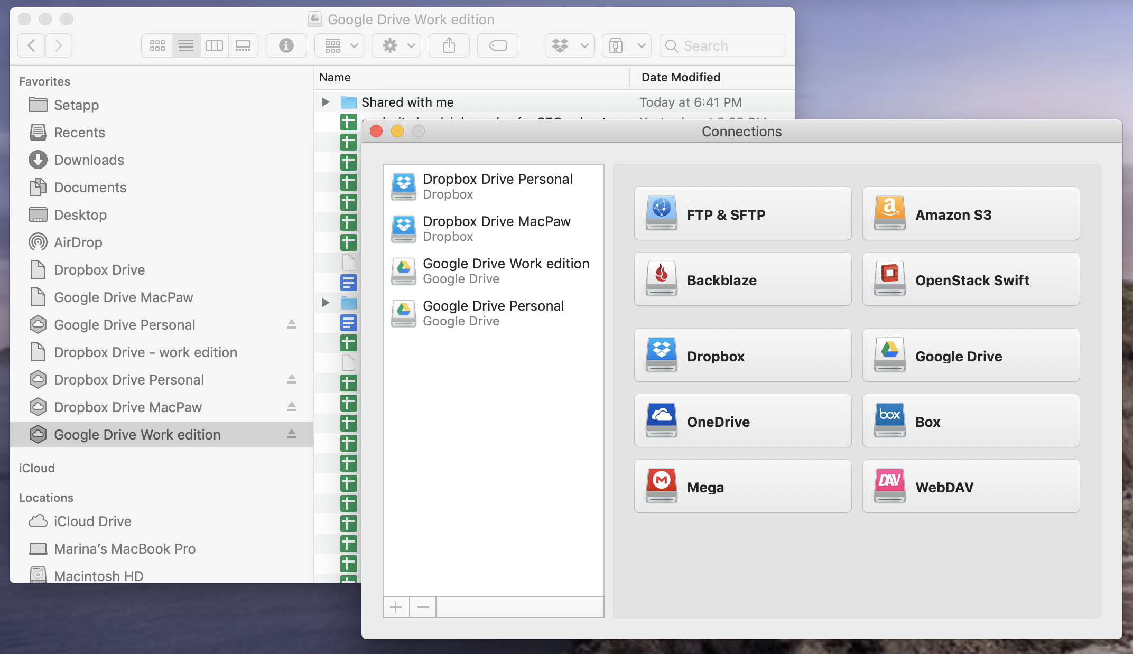Select Documents in Finder sidebar

coord(162,187)
